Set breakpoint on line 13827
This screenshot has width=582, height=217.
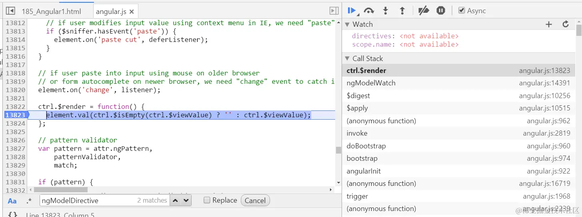pos(15,148)
